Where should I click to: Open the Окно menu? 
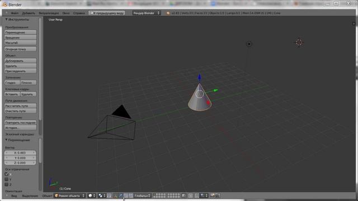66,13
